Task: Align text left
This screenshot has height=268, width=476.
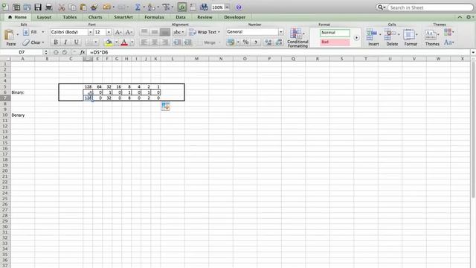Action: 144,42
